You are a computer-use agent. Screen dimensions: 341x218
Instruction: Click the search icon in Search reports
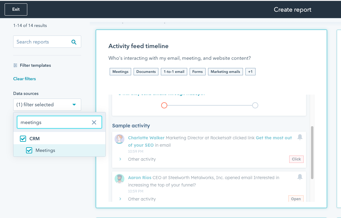(74, 42)
